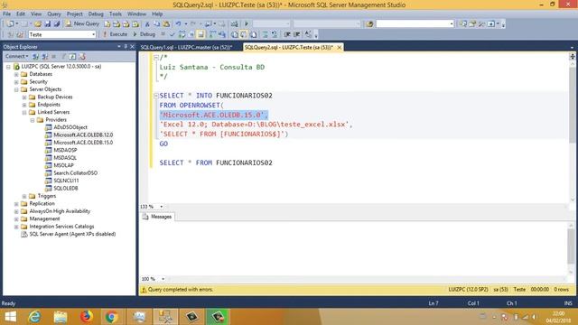This screenshot has height=325, width=578.
Task: Click the Save All icon
Action: tap(57, 24)
